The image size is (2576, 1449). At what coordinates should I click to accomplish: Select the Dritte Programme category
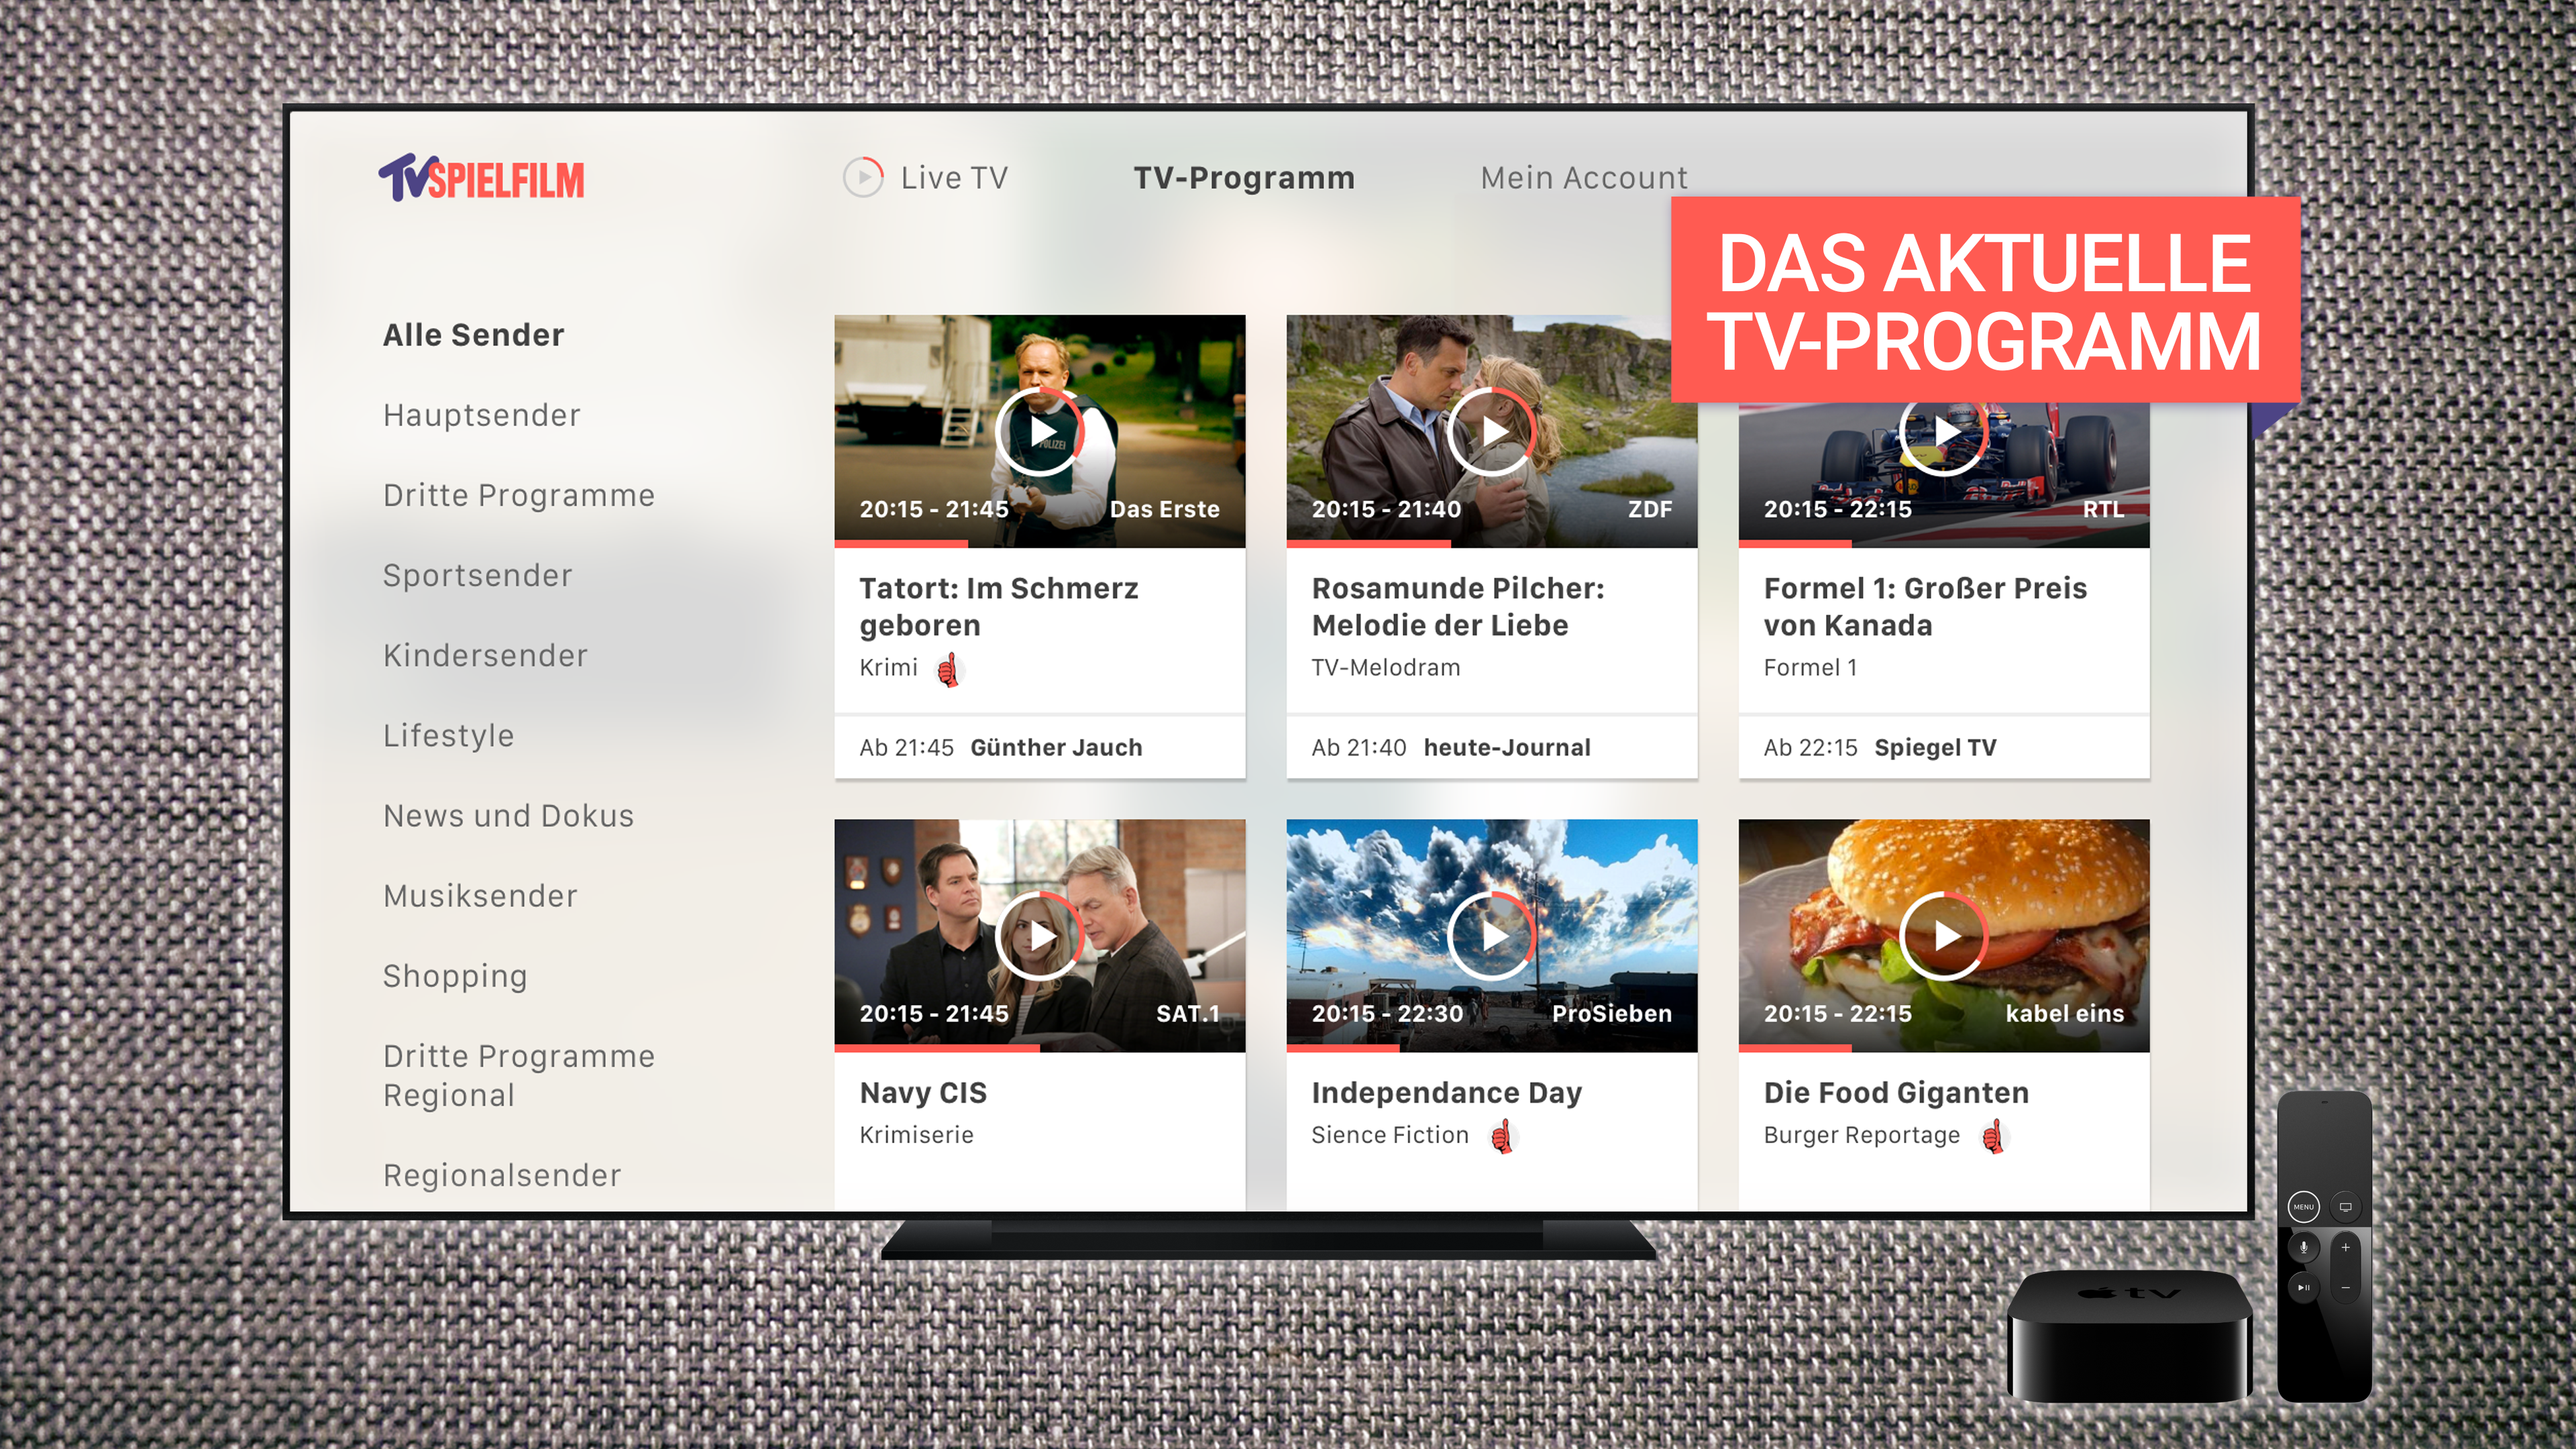519,495
